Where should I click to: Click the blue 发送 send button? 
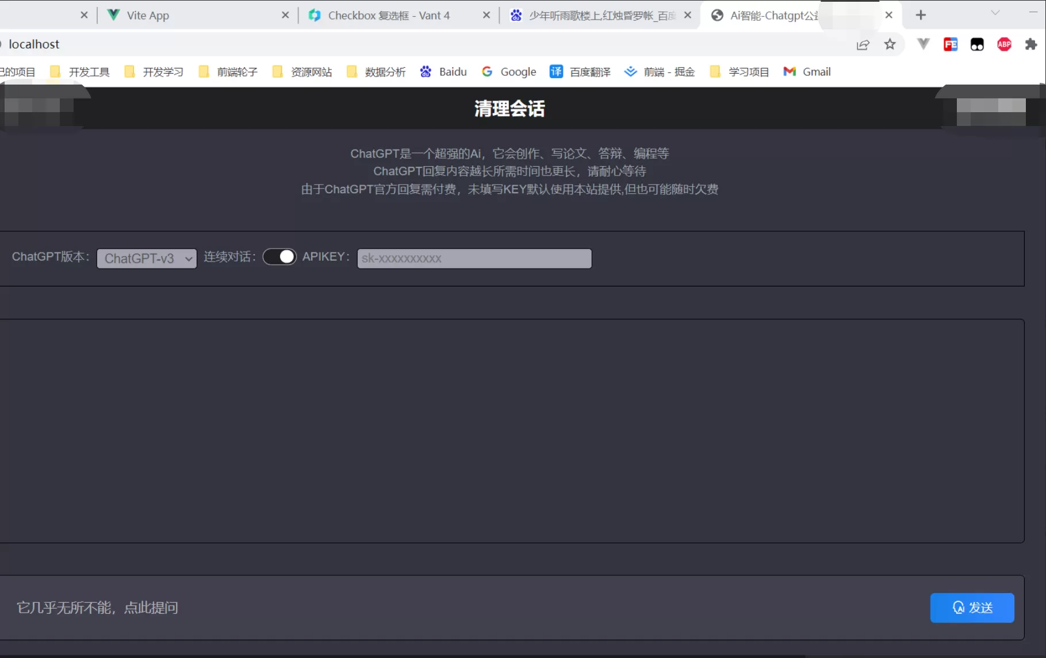[x=972, y=607]
